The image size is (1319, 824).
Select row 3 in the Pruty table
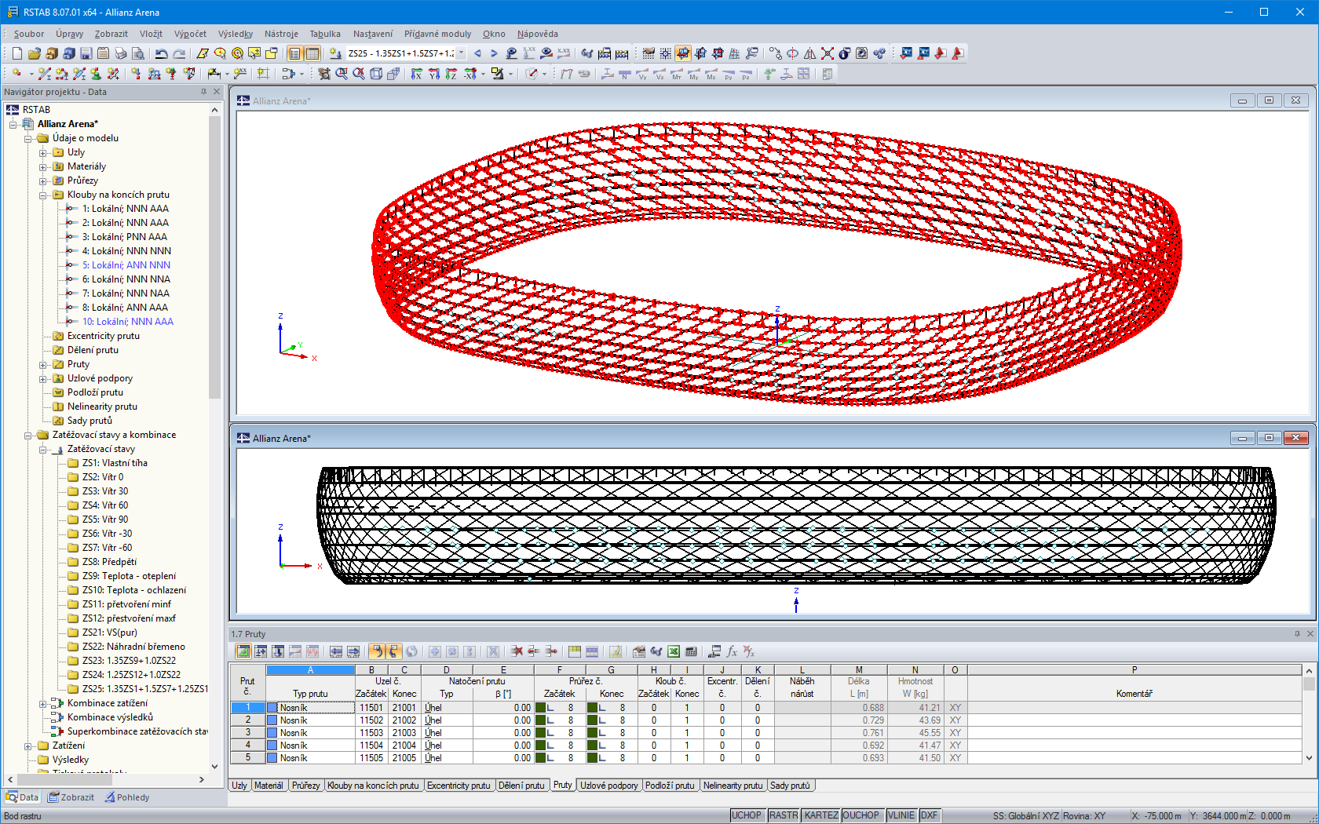tap(247, 732)
